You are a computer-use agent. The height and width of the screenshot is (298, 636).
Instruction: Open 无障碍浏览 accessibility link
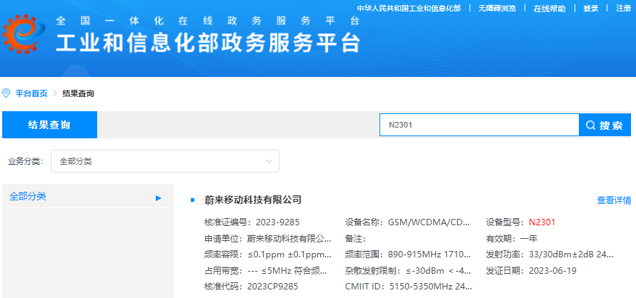click(497, 9)
